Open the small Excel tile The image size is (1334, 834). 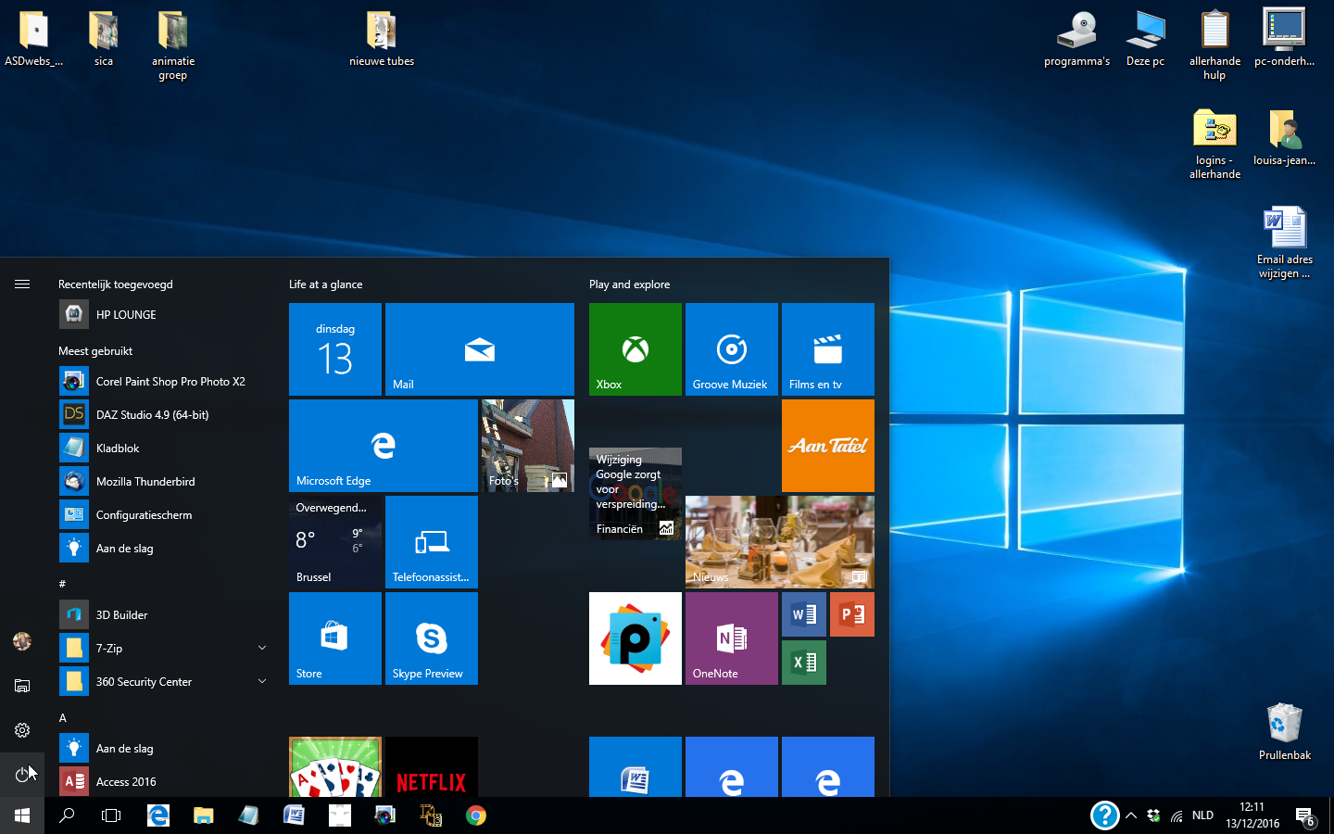point(803,663)
